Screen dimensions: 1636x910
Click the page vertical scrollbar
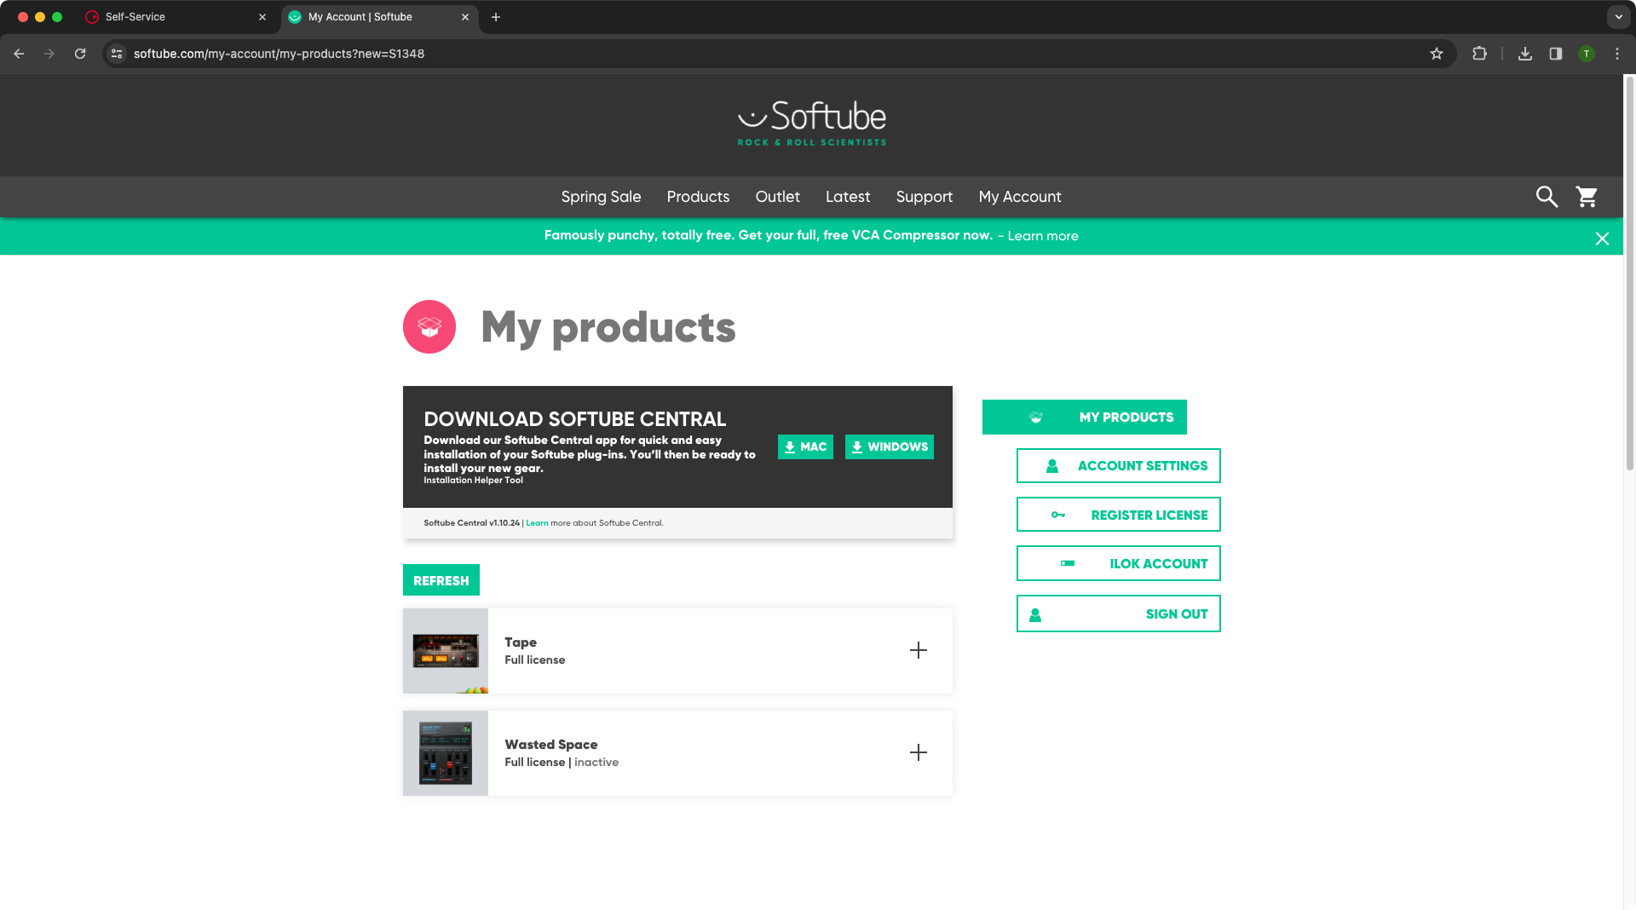1629,273
